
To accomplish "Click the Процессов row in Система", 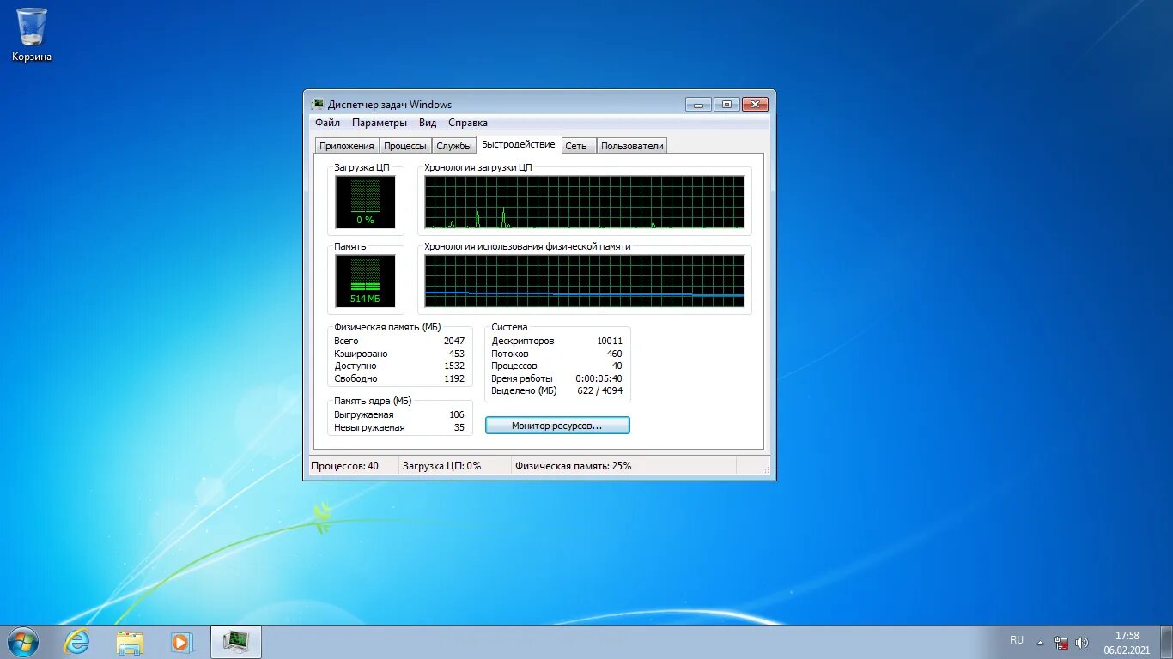I will tap(556, 366).
